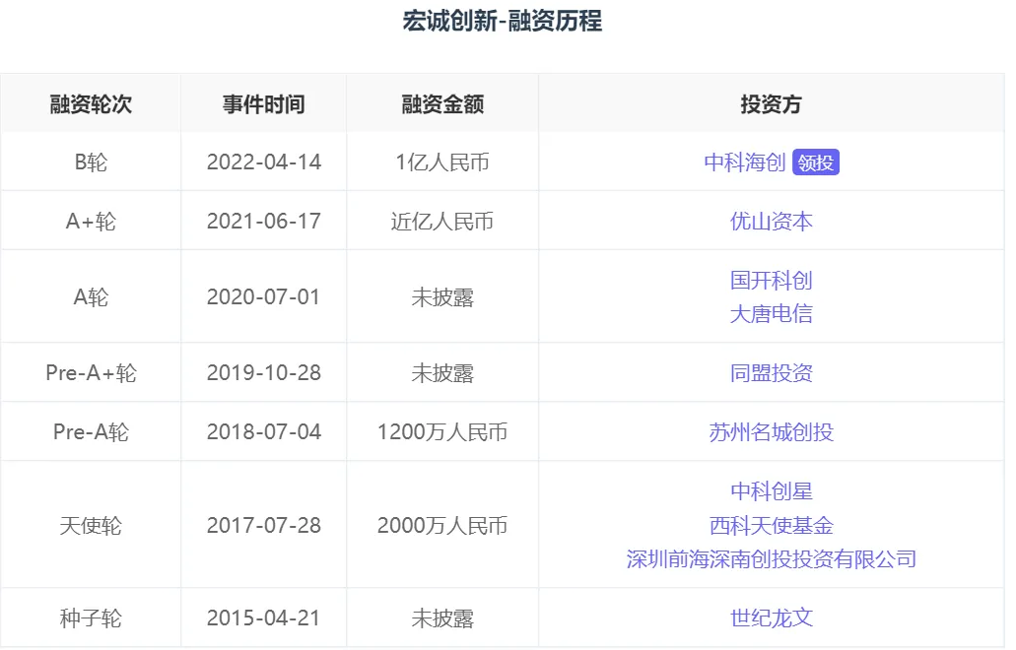Click the 融资金额 column header

[441, 102]
